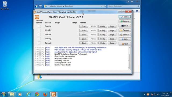Show hidden tray icons arrow
172x97 pixels.
(x=145, y=95)
